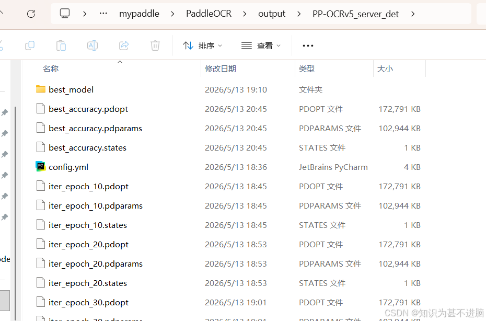Expand chevron after PaddleOCR
Screen dimensions: 486x321
click(x=245, y=14)
